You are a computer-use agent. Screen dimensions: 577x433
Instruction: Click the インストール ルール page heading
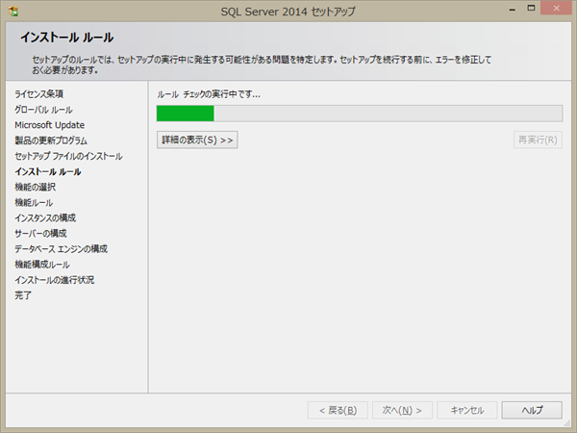pos(67,38)
